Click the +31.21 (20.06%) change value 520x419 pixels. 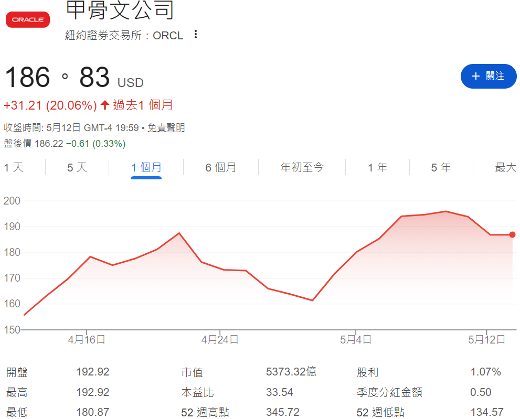[x=50, y=105]
